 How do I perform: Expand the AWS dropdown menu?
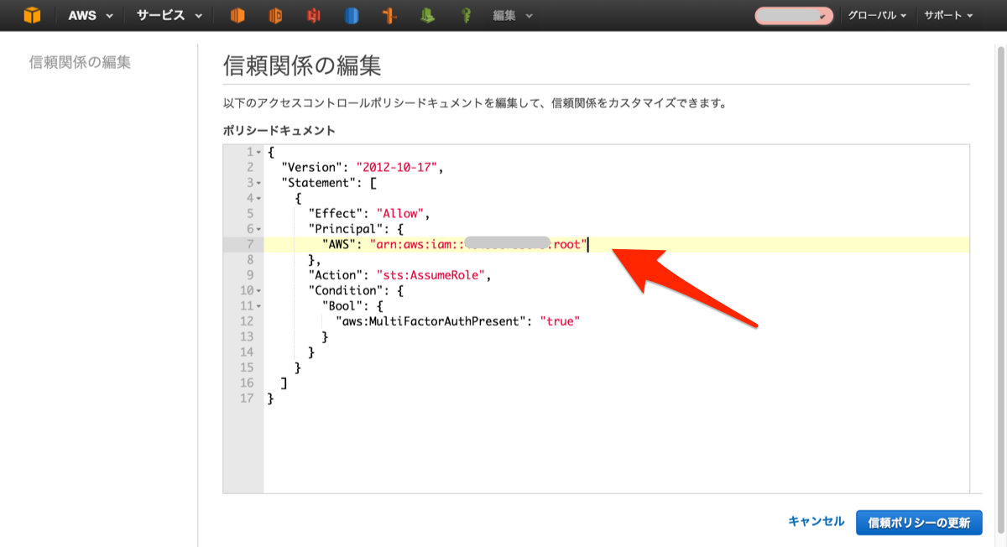pyautogui.click(x=90, y=15)
